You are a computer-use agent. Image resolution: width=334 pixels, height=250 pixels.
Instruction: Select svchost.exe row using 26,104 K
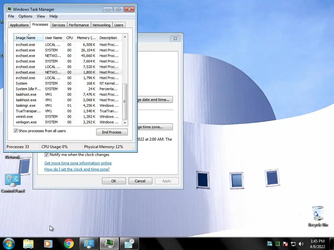68,50
